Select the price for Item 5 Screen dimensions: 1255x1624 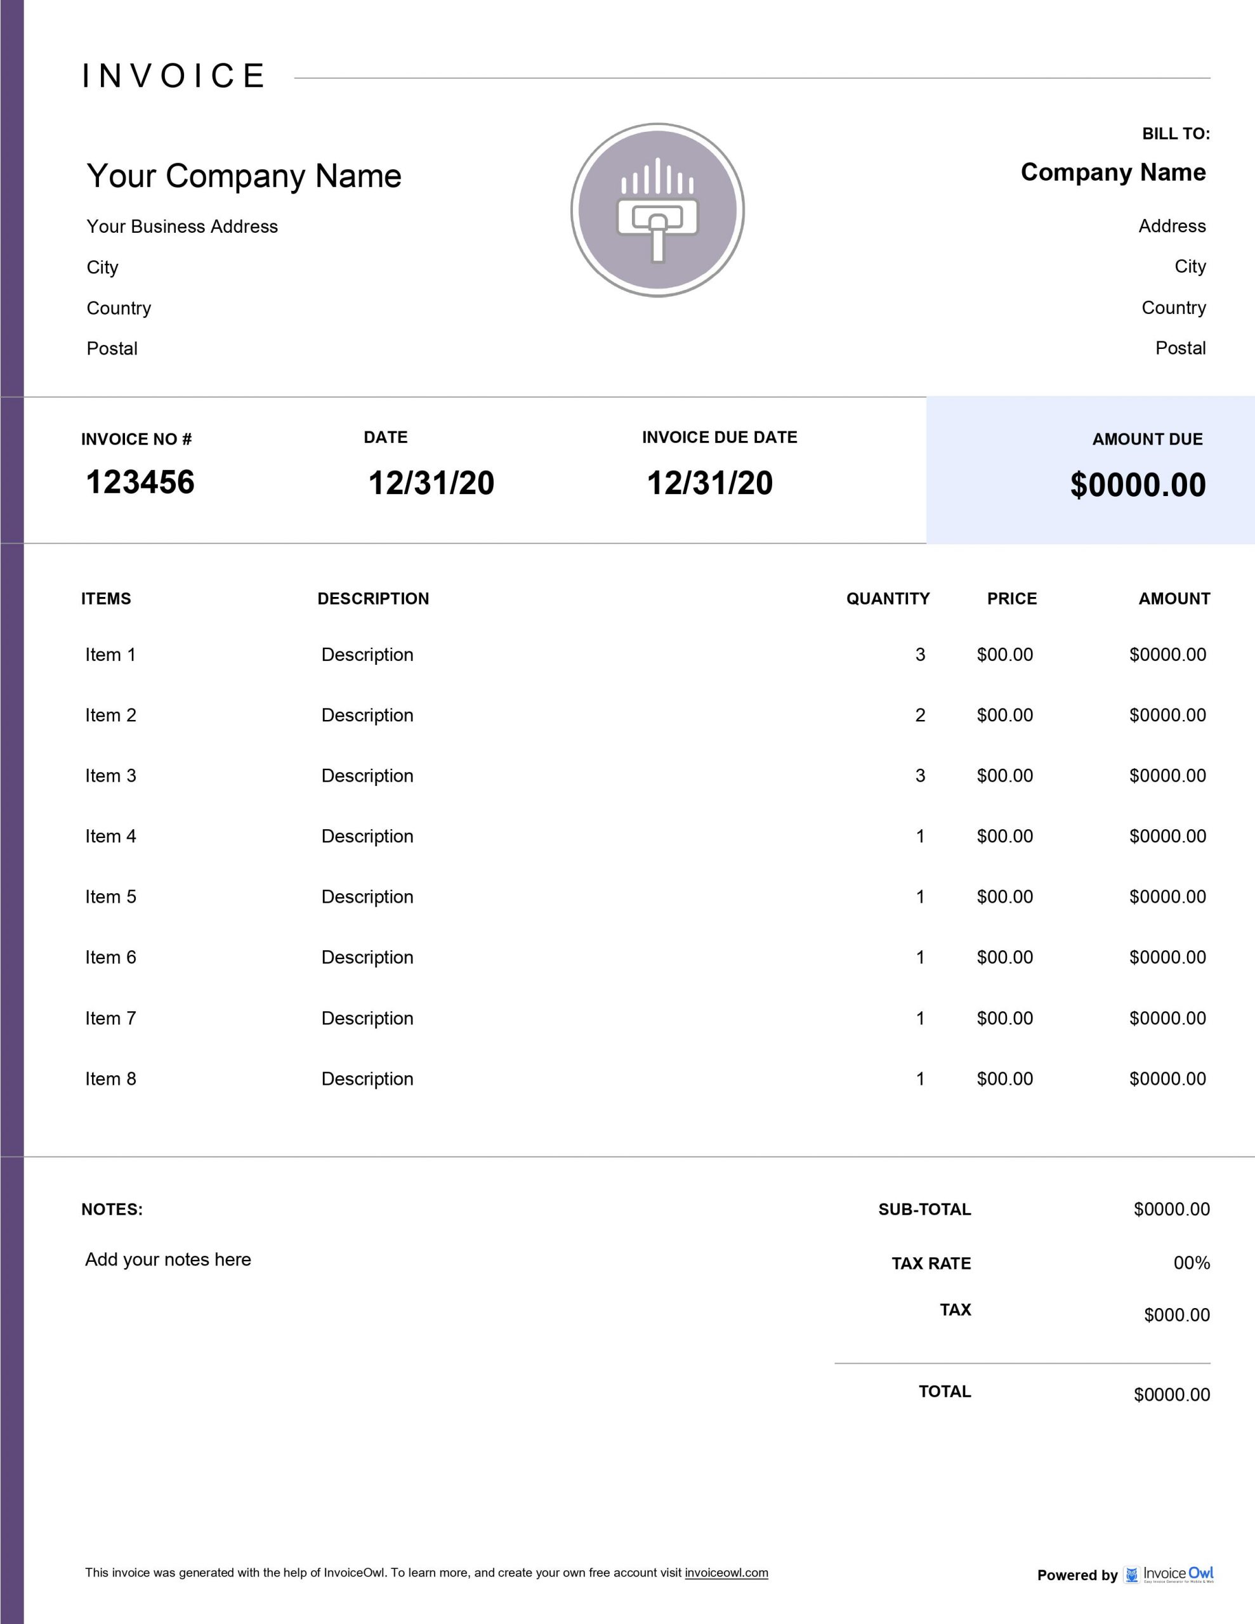[x=1004, y=897]
